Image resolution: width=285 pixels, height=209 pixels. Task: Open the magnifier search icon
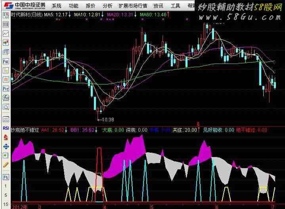point(6,107)
